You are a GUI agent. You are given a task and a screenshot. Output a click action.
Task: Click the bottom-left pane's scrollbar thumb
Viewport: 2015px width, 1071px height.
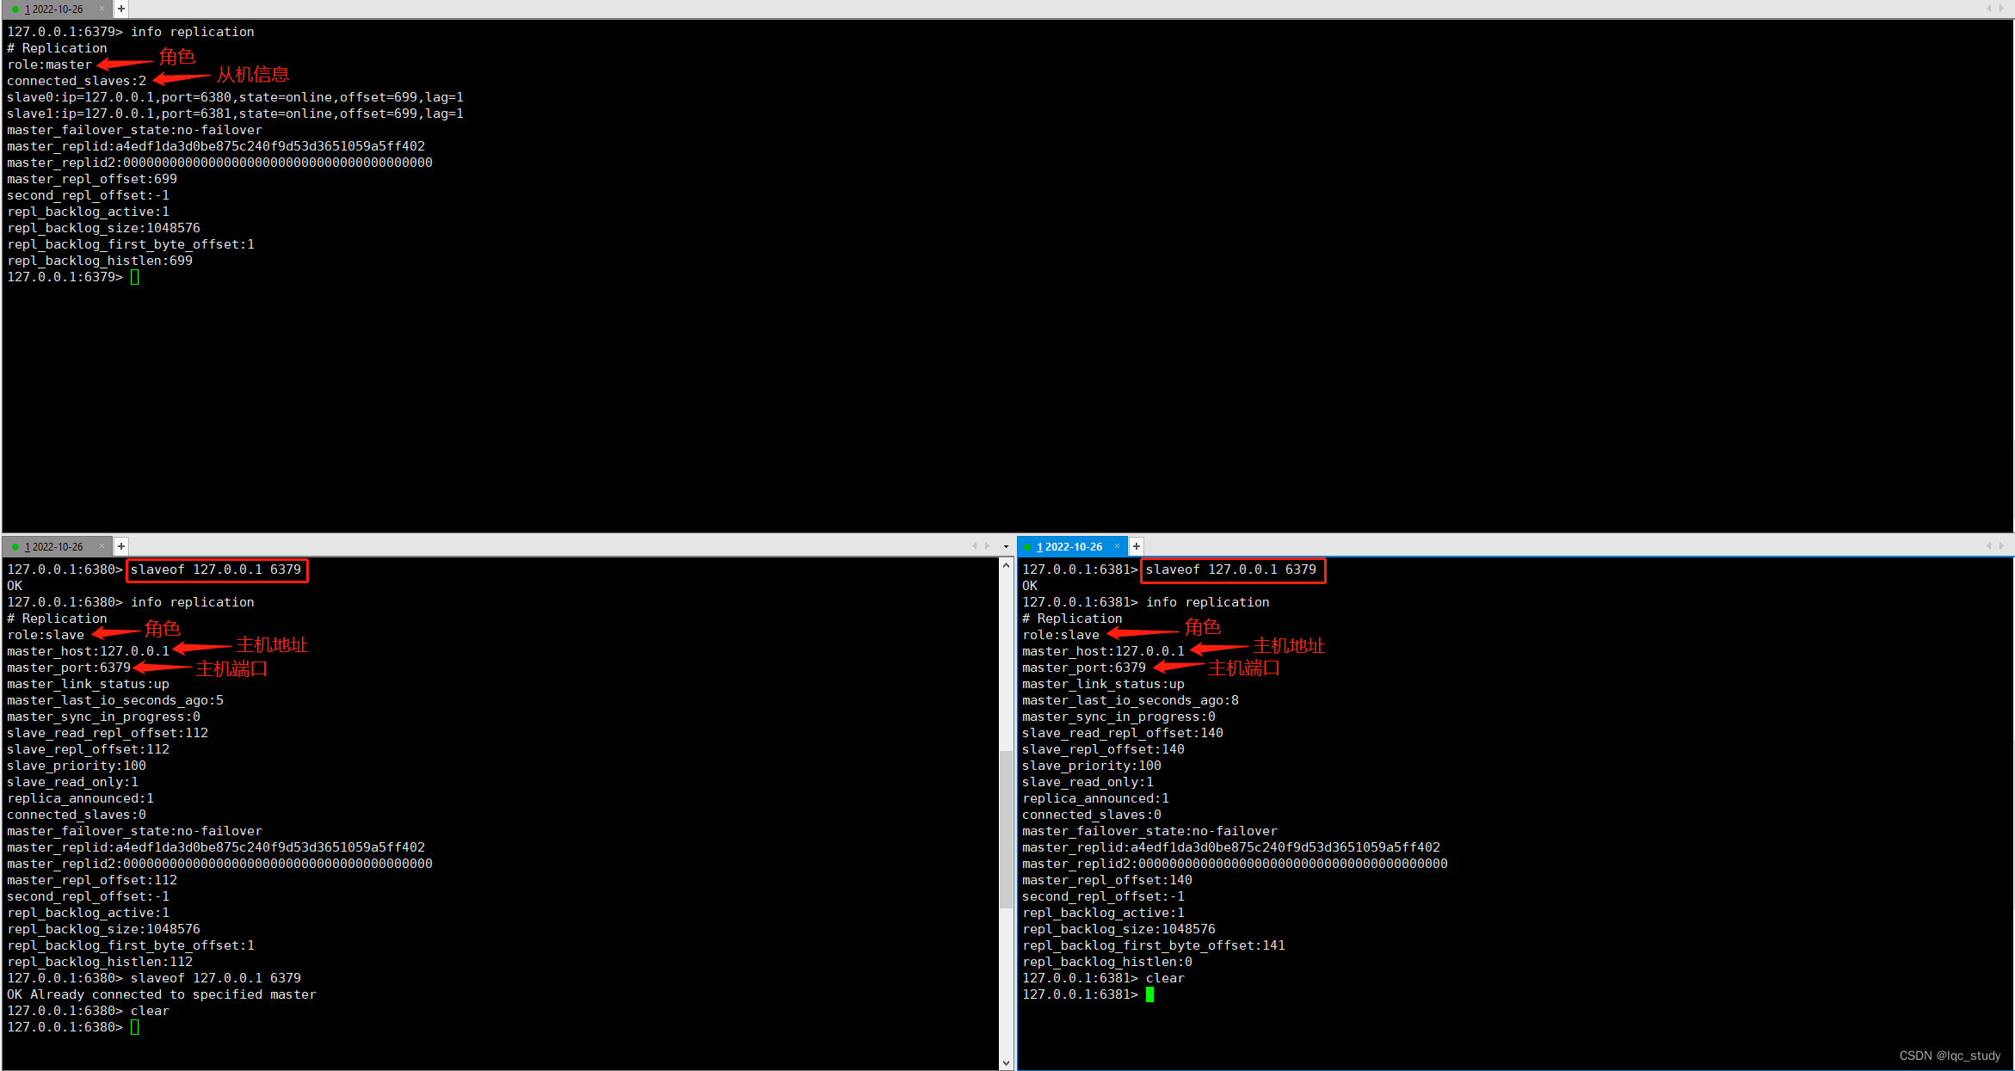(x=1006, y=830)
